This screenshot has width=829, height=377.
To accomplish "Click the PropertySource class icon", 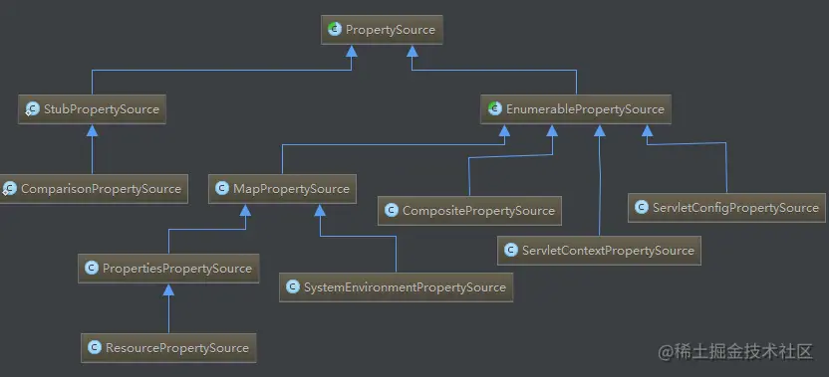I will (x=334, y=29).
